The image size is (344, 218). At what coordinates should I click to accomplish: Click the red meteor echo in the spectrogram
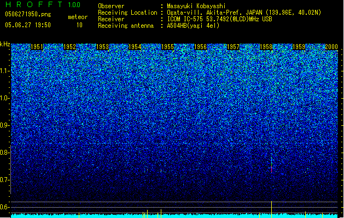271,169
